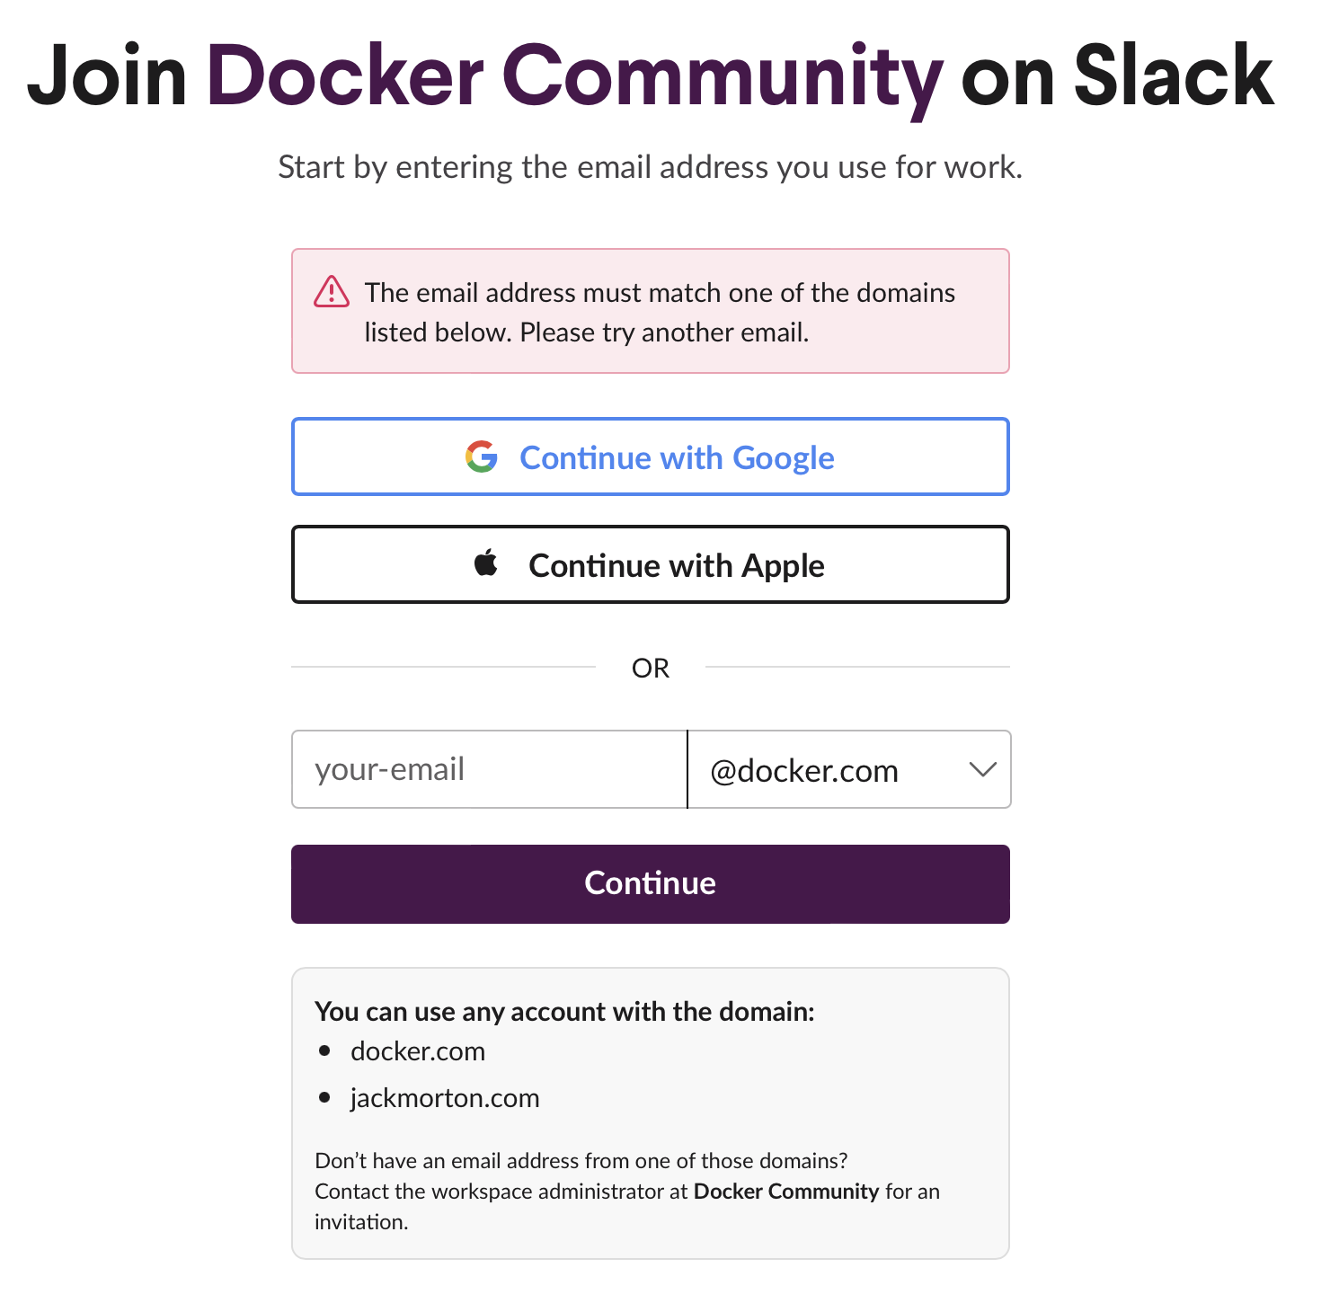The height and width of the screenshot is (1294, 1339).
Task: Expand the email domain selection menu
Action: tap(848, 770)
